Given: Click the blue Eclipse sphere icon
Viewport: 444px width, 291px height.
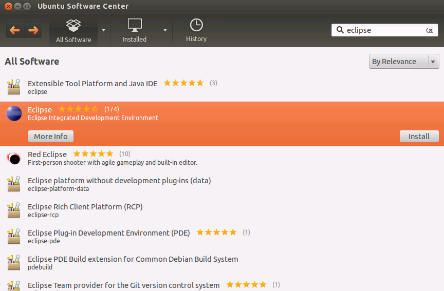Looking at the screenshot, I should pyautogui.click(x=14, y=113).
